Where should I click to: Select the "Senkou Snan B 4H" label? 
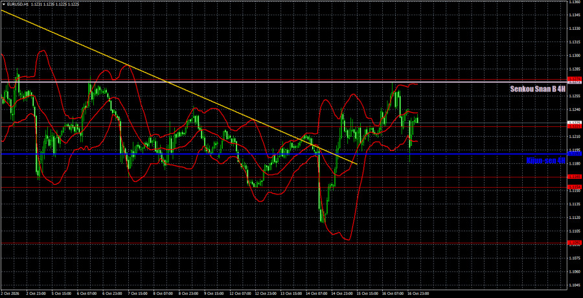538,89
